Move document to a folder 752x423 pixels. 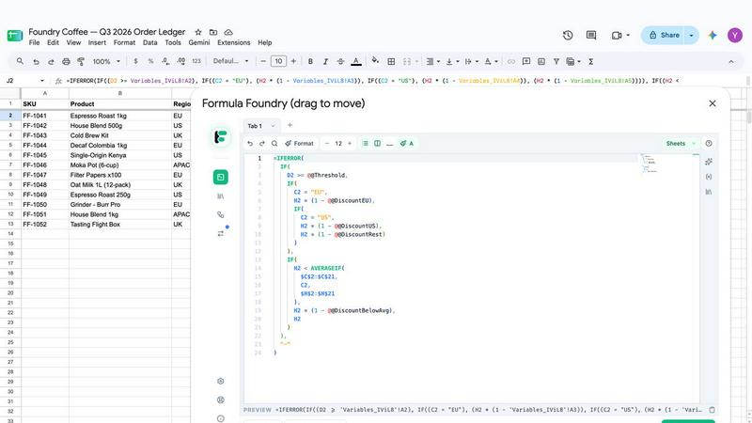(213, 32)
